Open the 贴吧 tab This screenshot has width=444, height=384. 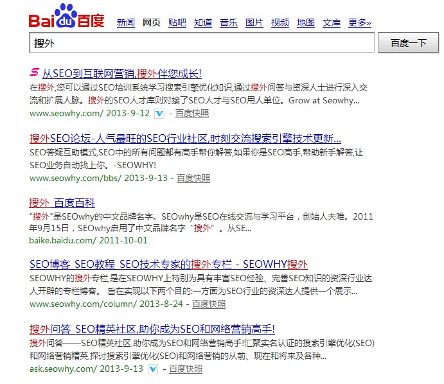(x=177, y=22)
